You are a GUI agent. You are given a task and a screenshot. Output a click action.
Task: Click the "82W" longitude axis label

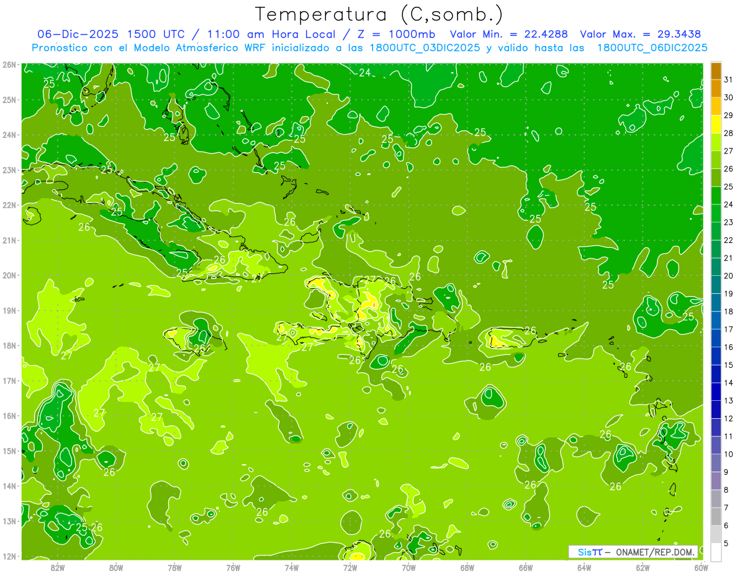click(58, 568)
